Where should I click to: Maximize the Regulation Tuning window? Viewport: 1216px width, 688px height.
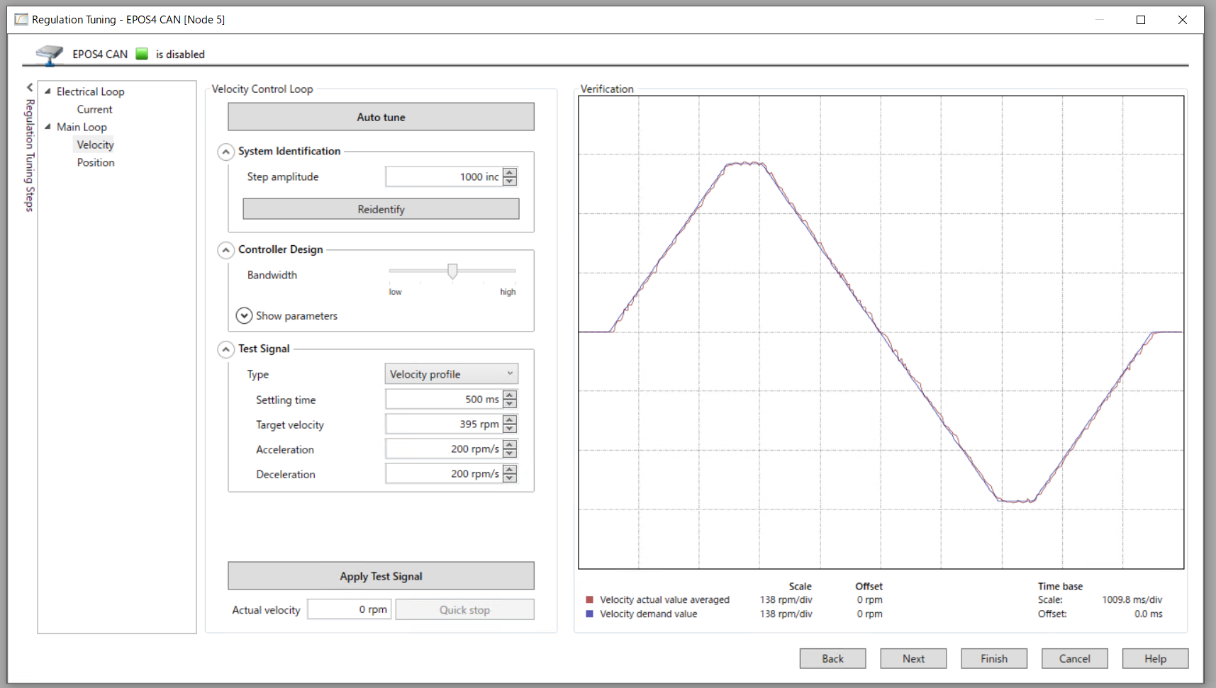point(1141,20)
